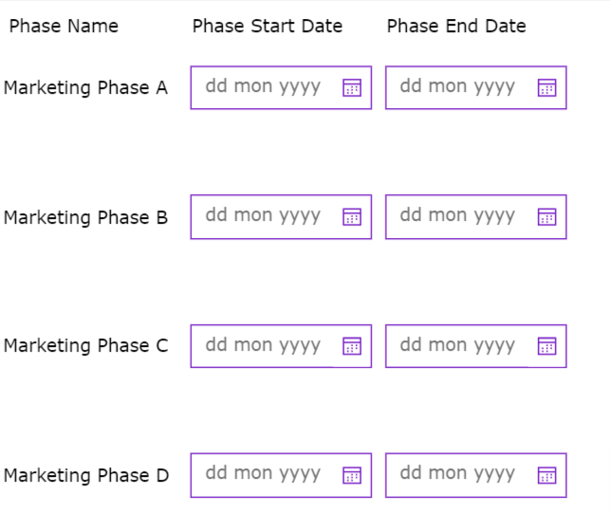Screen dimensions: 610x531
Task: Click Marketing Phase A start date field
Action: point(264,87)
